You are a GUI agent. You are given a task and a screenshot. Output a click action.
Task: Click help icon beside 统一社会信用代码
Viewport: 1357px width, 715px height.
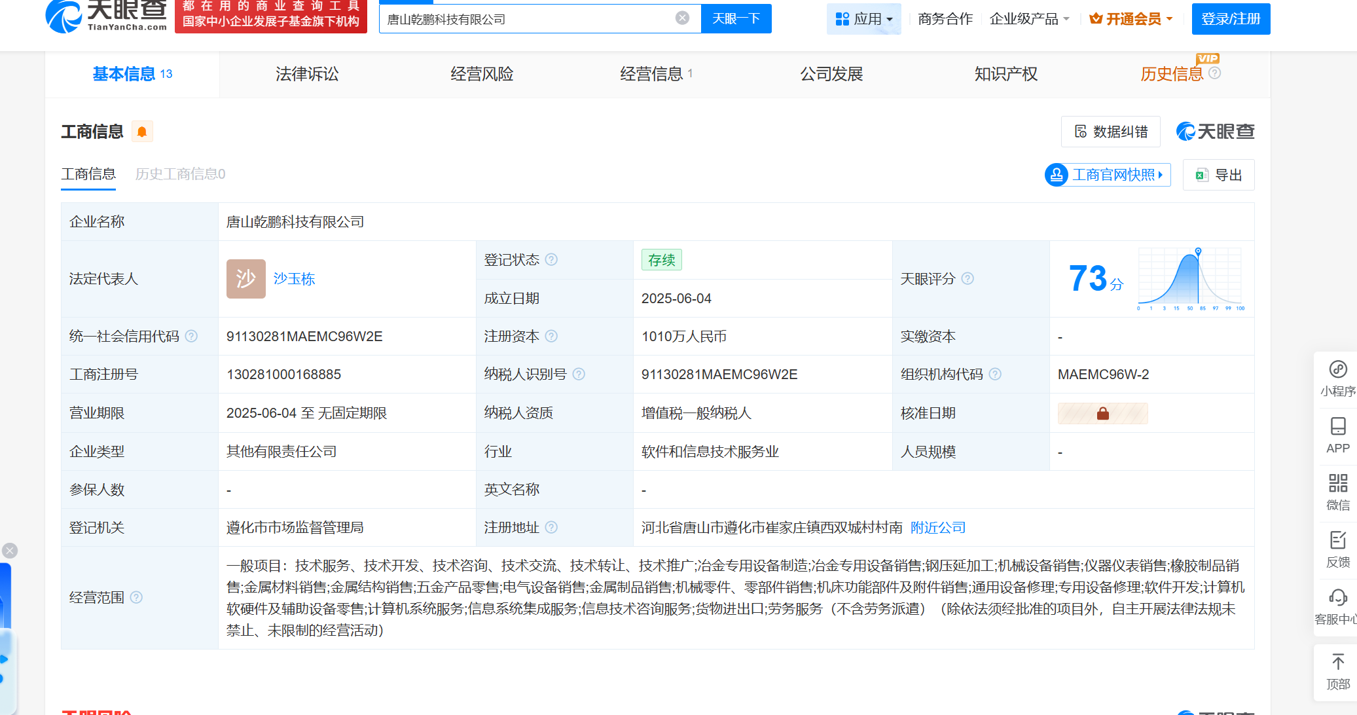tap(191, 337)
